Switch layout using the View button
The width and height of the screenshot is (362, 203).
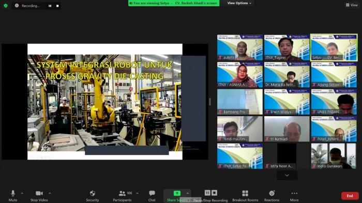click(x=352, y=5)
